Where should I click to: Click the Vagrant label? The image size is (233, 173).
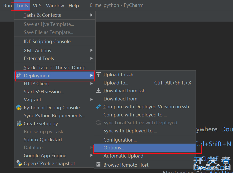click(33, 99)
